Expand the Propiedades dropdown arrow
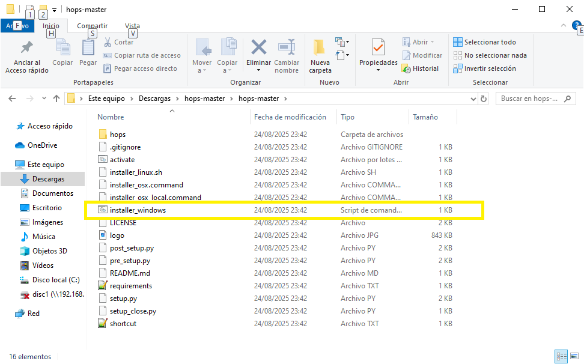The width and height of the screenshot is (584, 364). click(378, 70)
